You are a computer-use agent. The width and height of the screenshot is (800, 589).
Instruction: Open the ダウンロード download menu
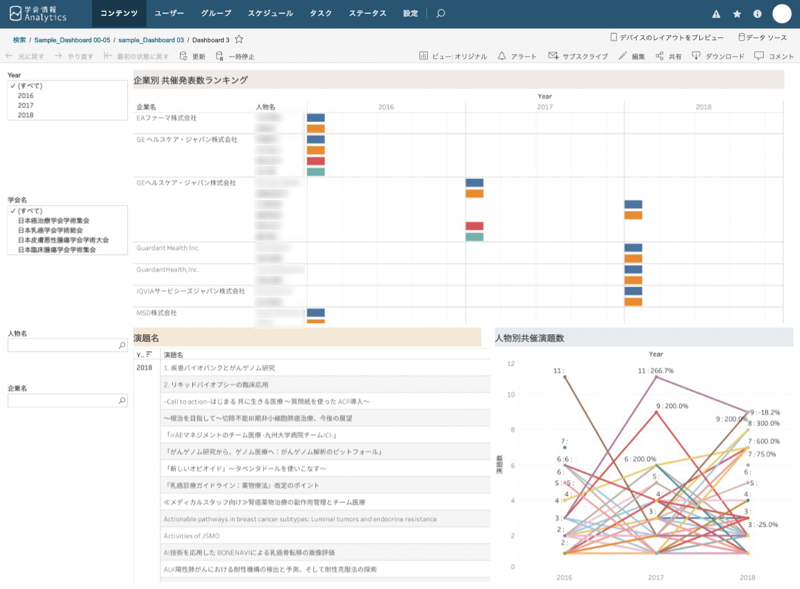(x=718, y=56)
